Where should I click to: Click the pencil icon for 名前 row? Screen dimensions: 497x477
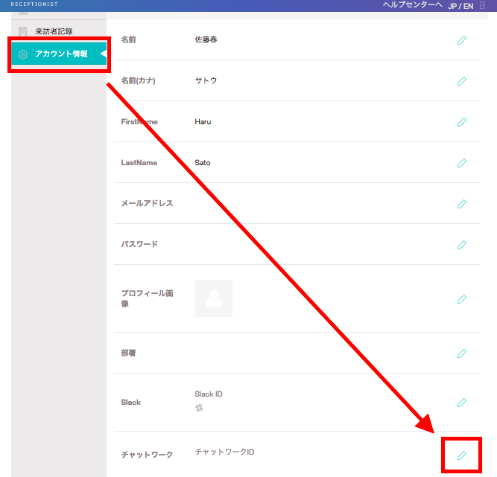(x=461, y=40)
